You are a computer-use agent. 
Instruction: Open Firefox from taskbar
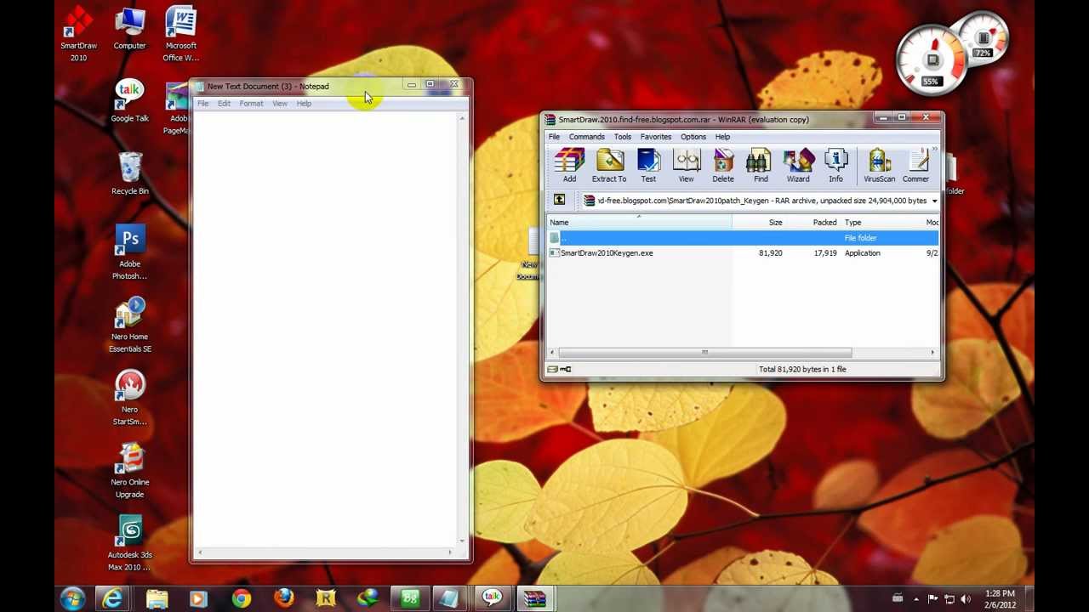[x=284, y=599]
